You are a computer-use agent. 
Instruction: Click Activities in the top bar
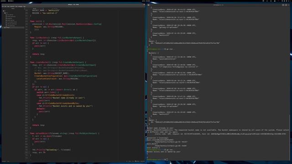(x=3, y=1)
